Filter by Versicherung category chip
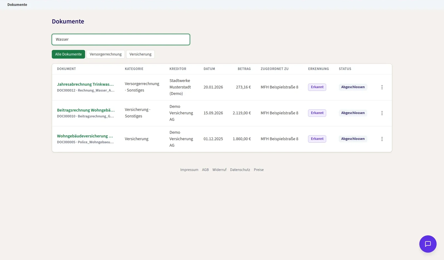 pos(140,54)
